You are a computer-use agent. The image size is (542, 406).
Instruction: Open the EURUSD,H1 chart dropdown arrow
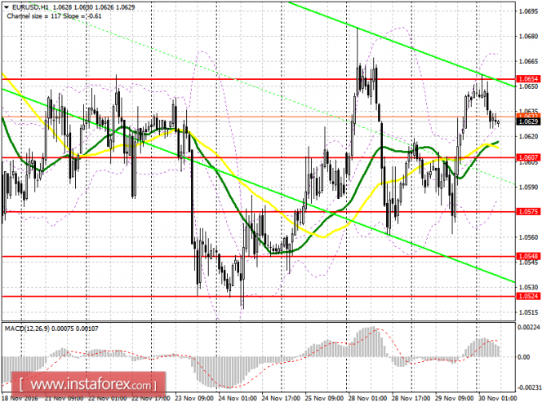[7, 7]
